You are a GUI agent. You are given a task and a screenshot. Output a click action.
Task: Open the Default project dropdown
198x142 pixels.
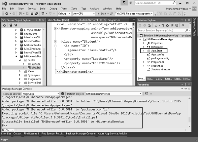[x=114, y=94]
